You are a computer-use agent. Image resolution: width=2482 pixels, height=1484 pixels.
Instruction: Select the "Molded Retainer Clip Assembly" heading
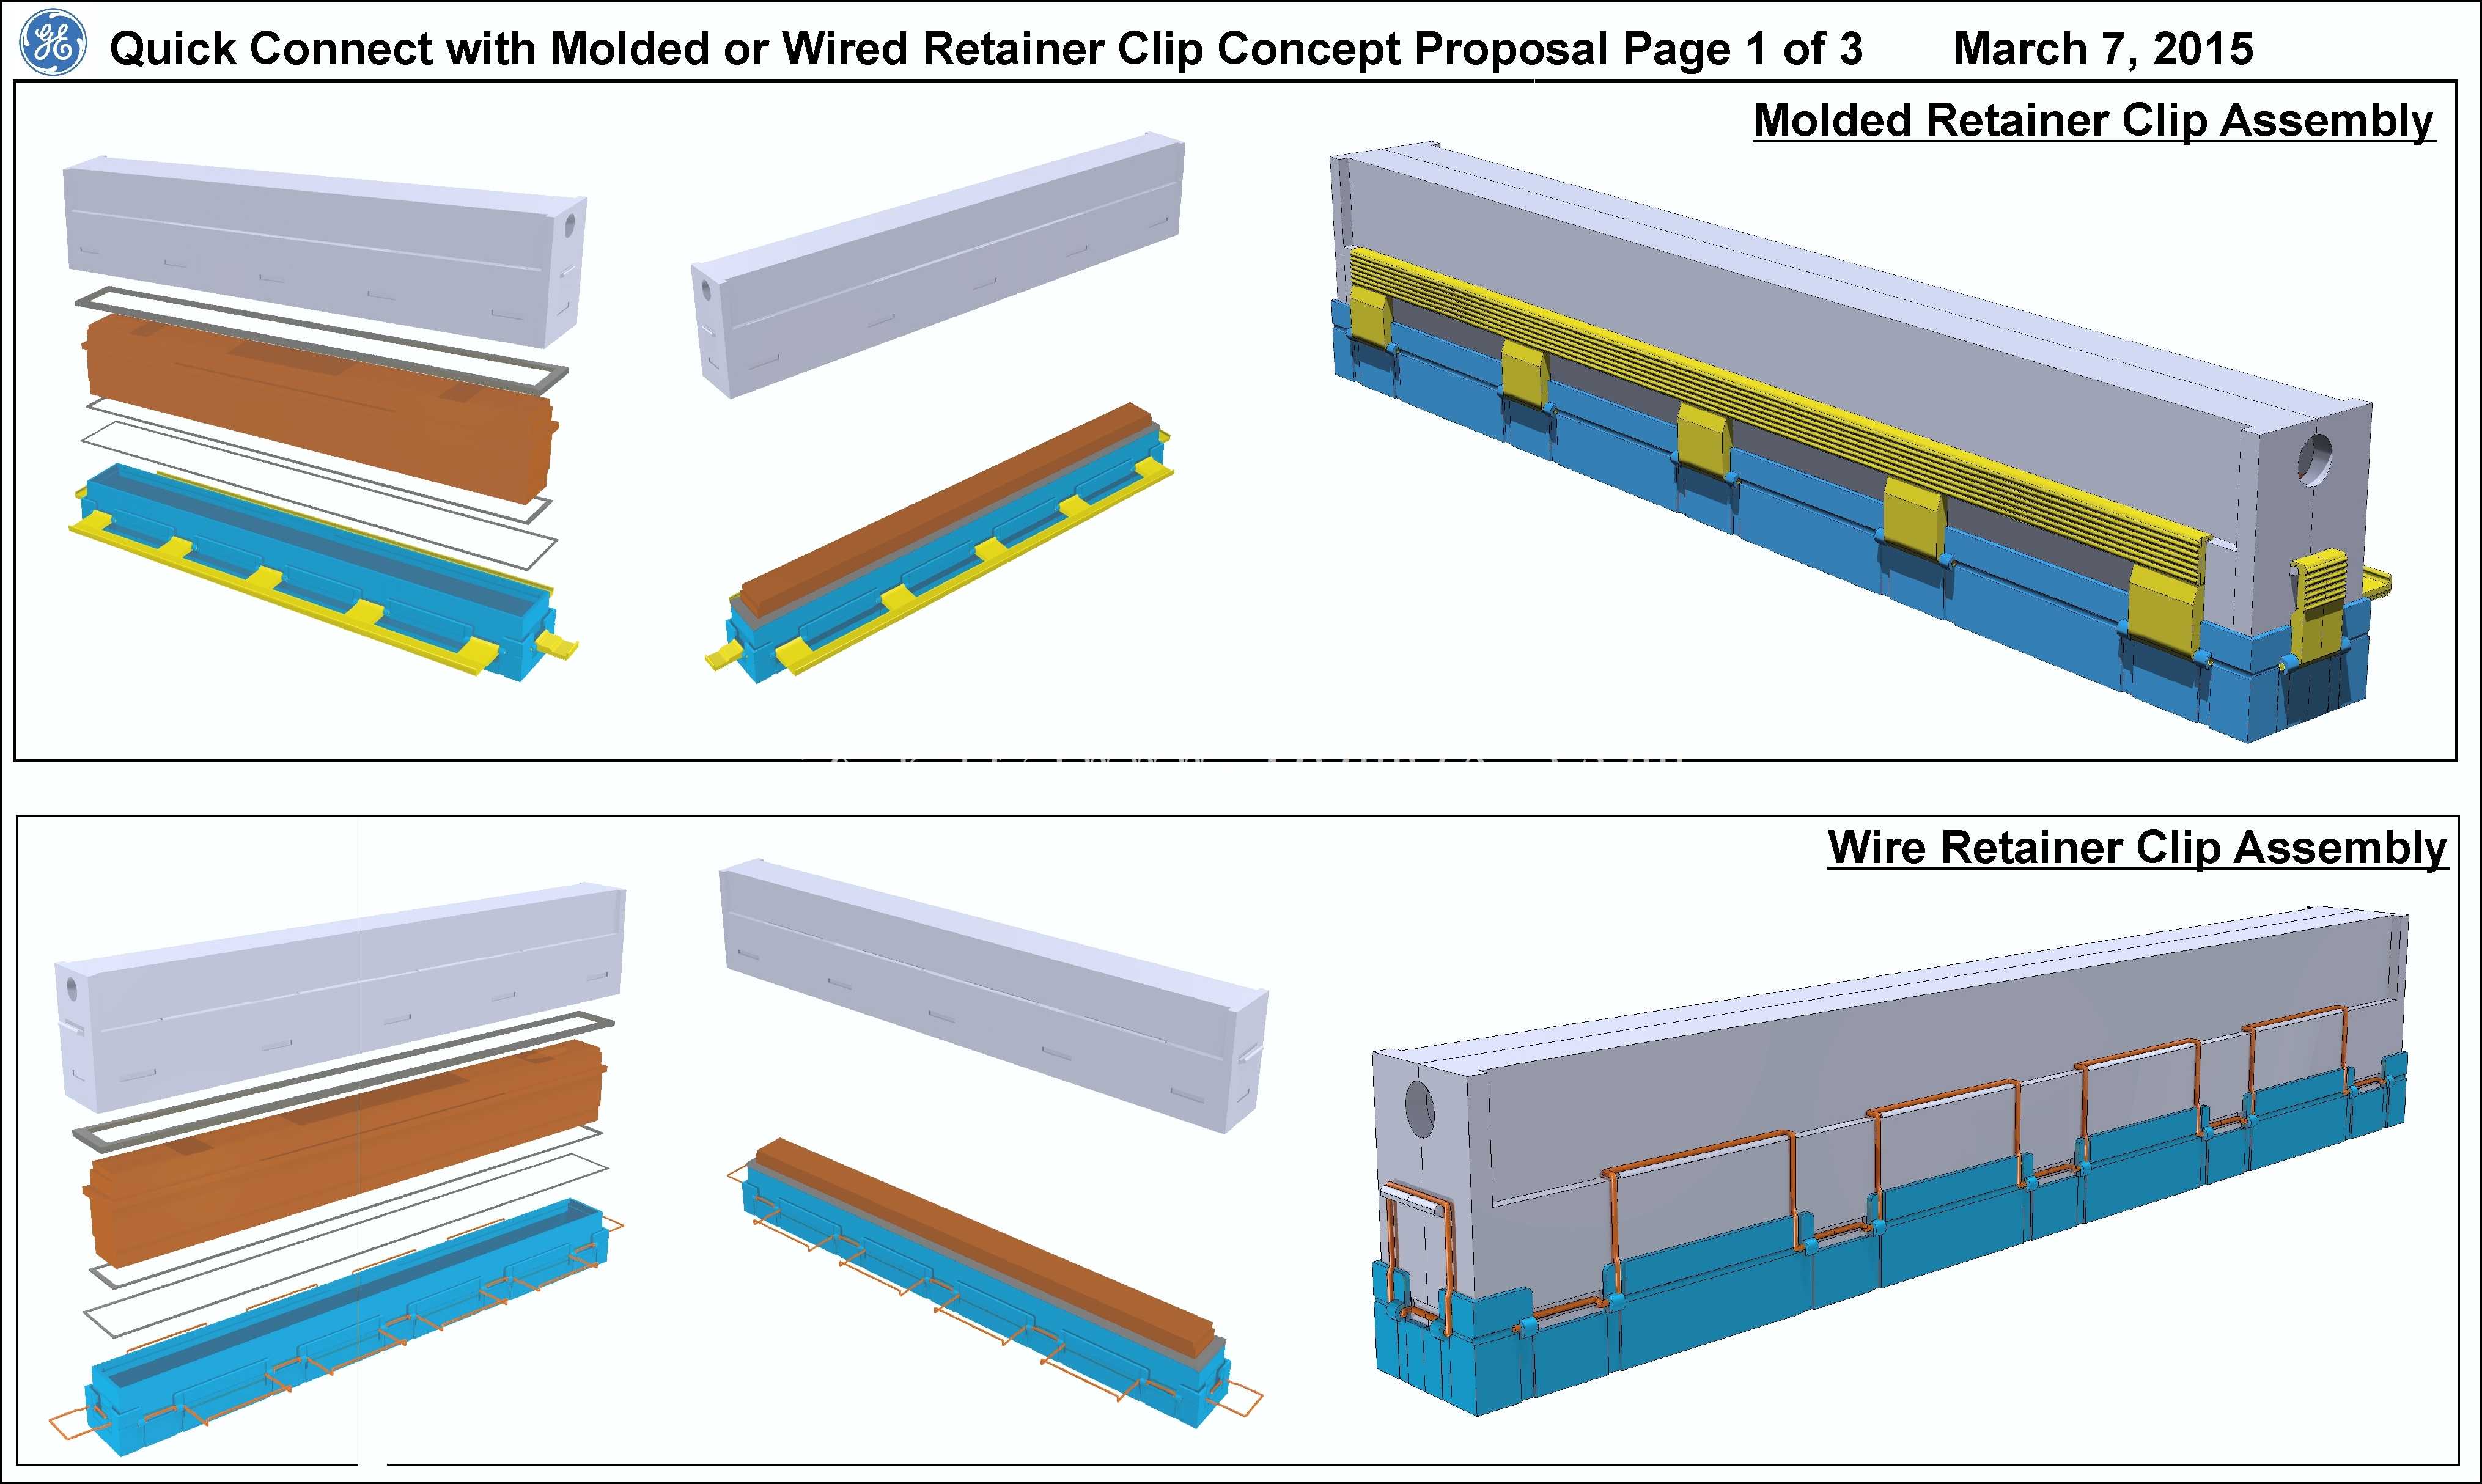(2094, 121)
